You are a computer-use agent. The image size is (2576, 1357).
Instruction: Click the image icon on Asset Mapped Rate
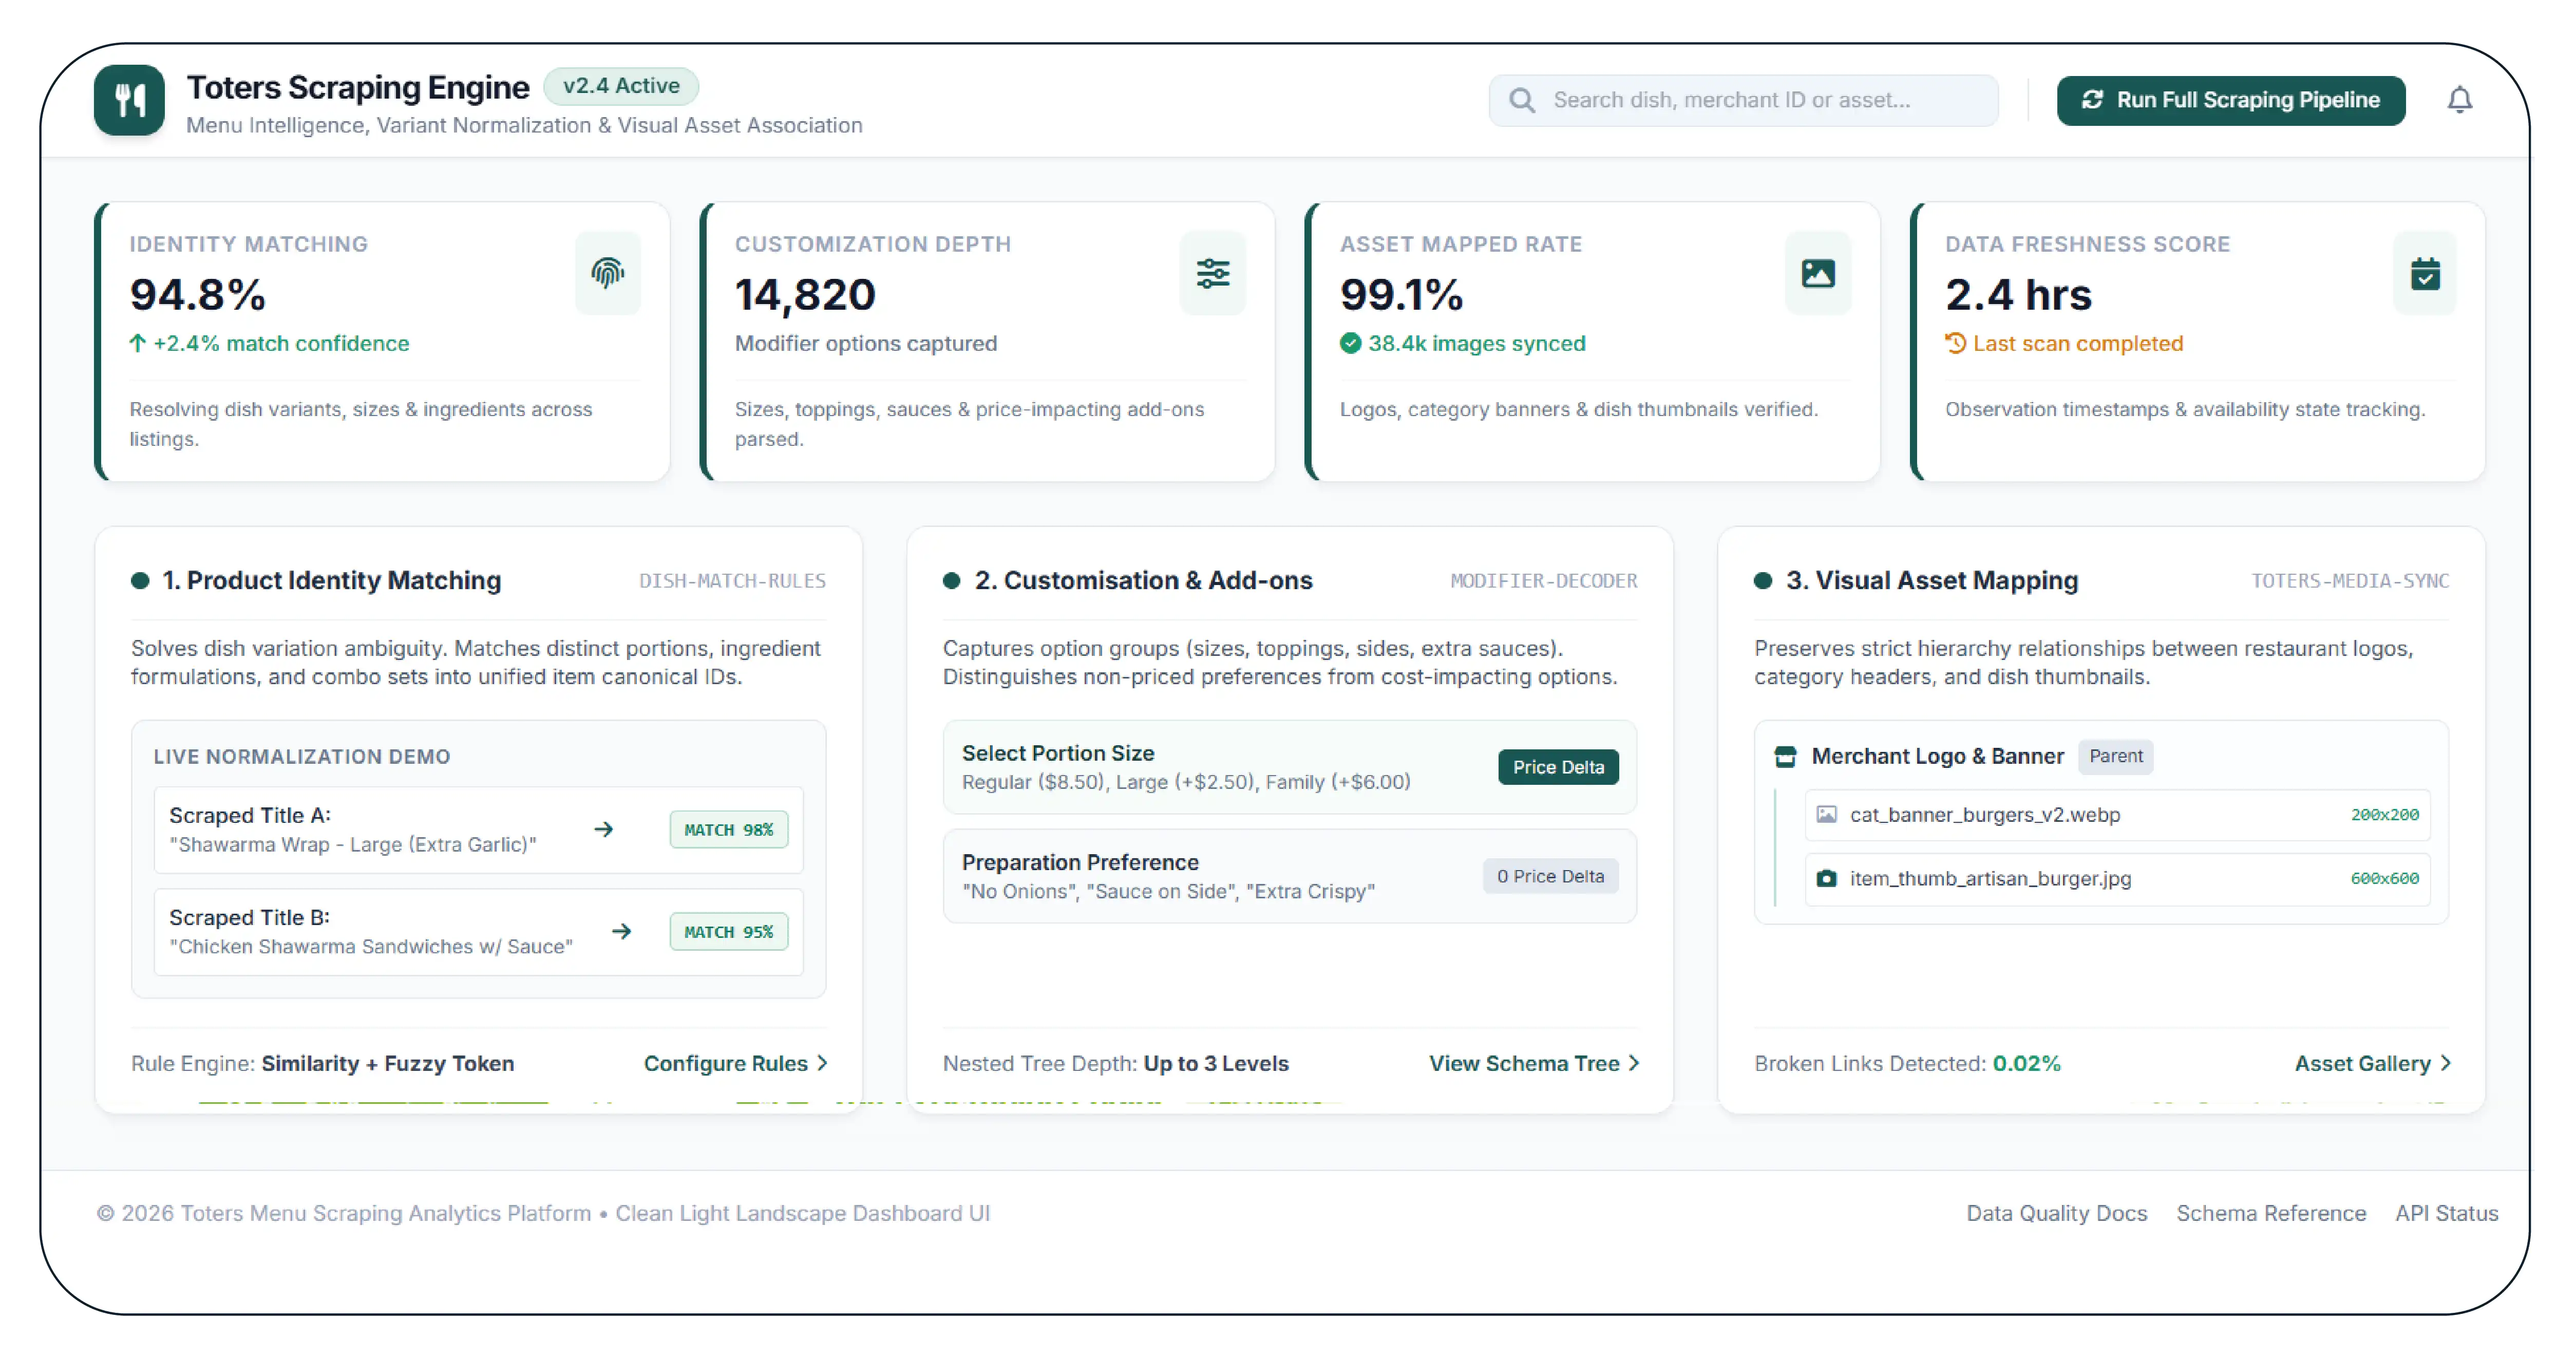click(1818, 273)
